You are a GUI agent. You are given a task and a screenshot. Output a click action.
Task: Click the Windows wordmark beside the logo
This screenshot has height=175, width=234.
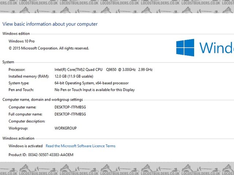[216, 48]
